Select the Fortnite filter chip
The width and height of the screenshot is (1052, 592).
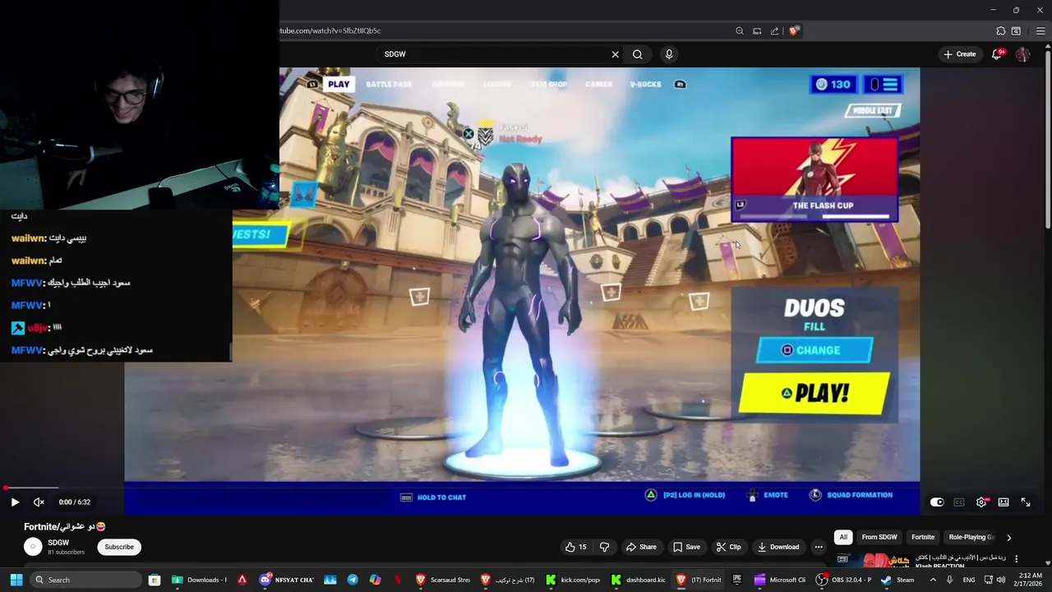click(x=923, y=537)
